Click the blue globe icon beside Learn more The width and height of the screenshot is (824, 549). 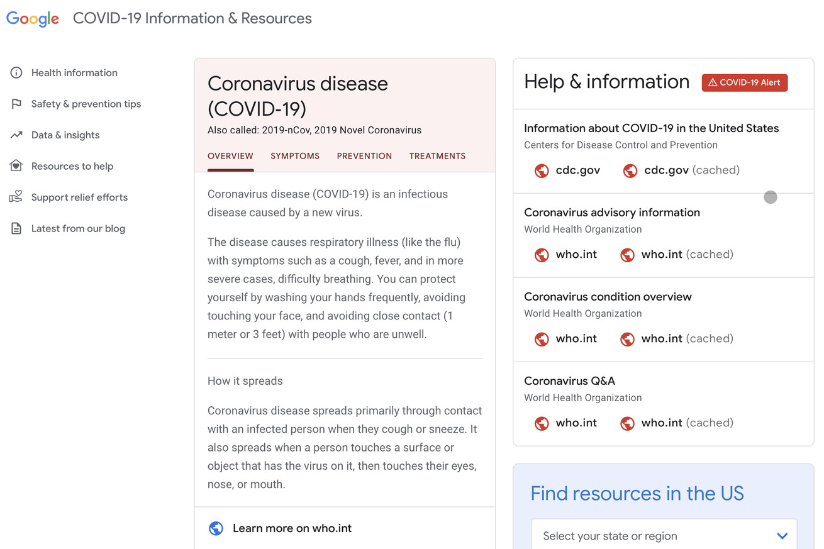point(216,528)
